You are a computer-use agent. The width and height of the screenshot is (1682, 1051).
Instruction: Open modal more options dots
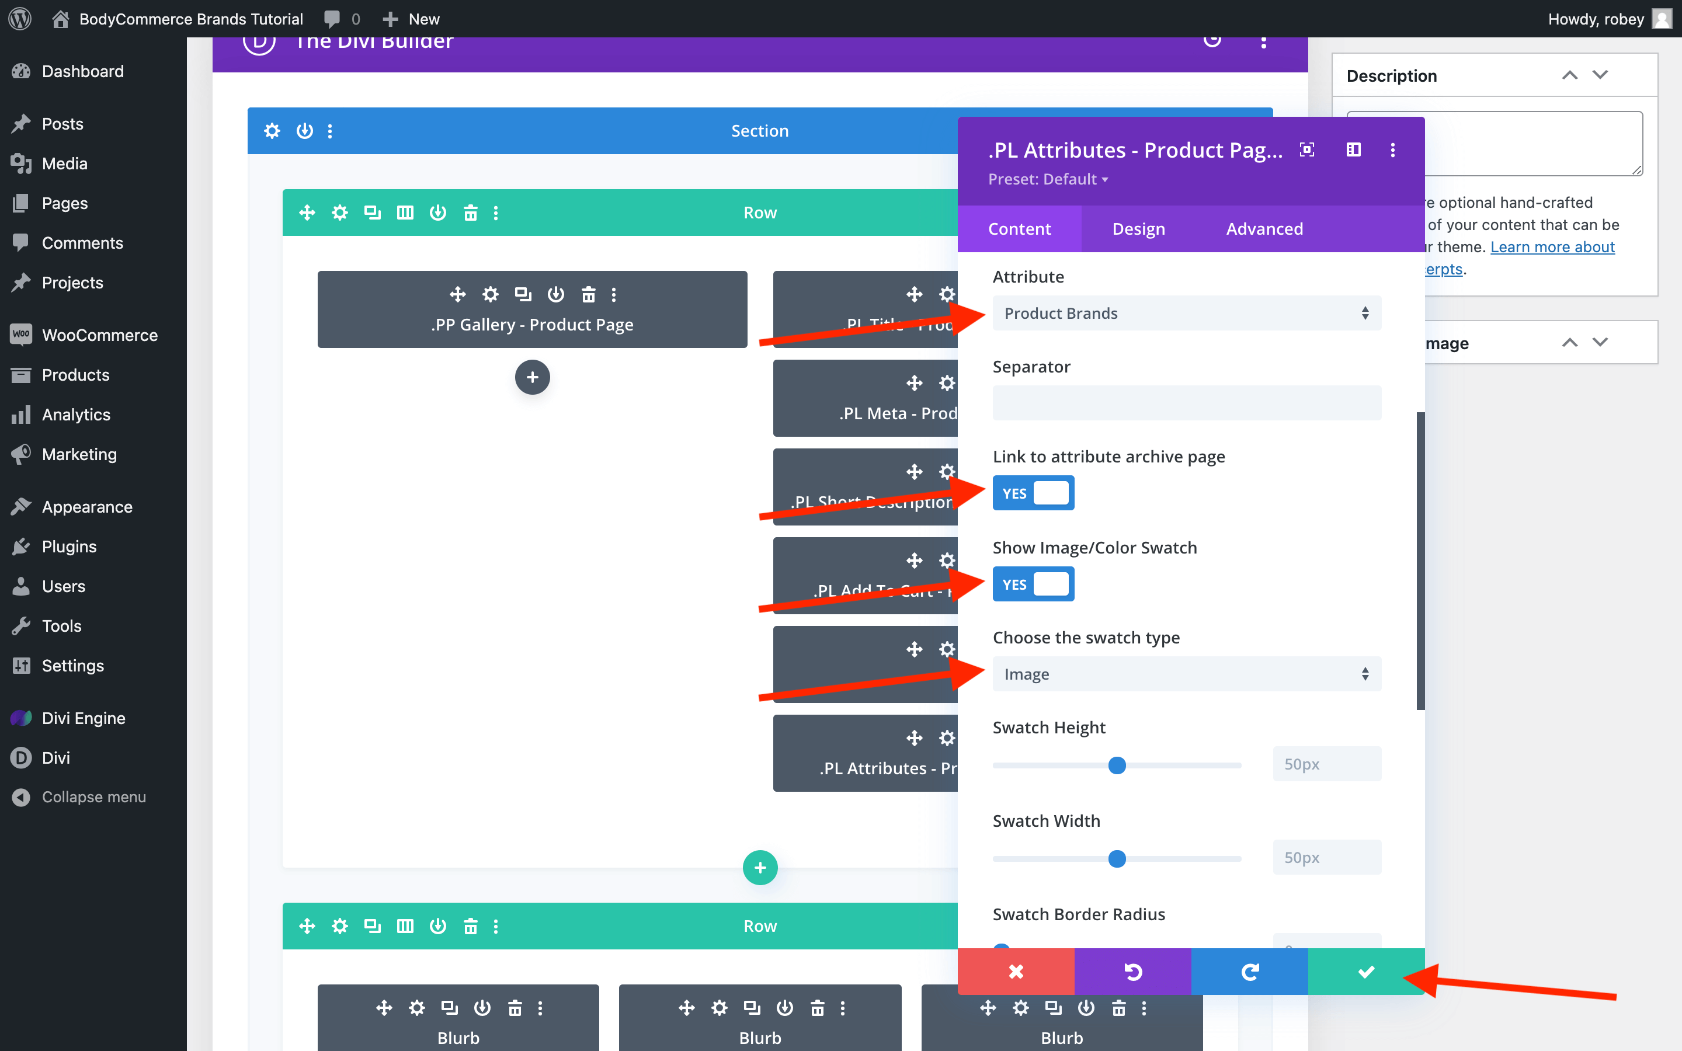point(1393,149)
